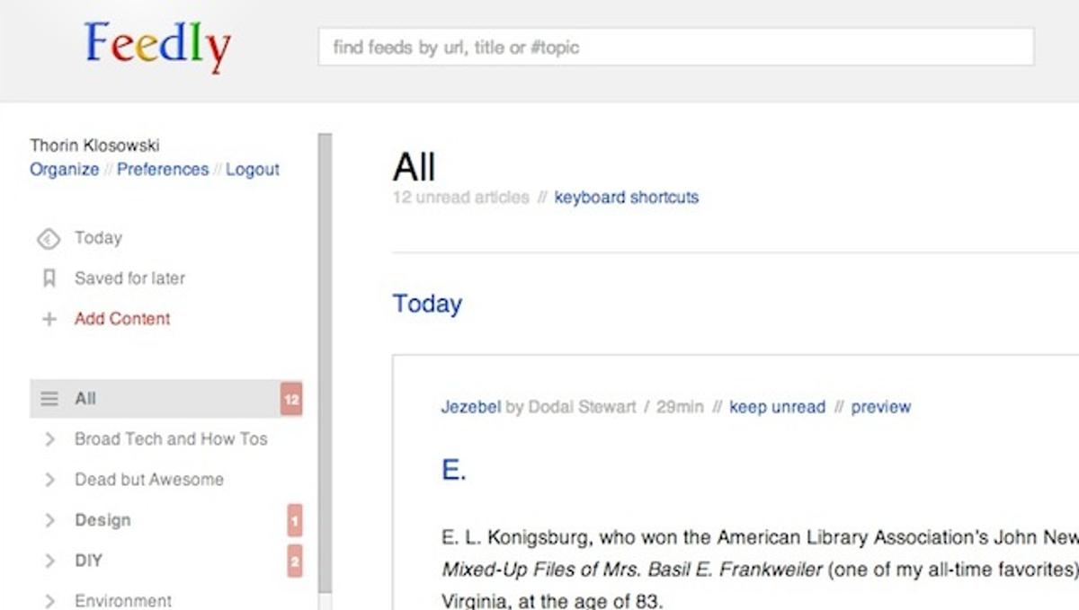Click the Design unread count badge
This screenshot has width=1079, height=610.
tap(294, 520)
